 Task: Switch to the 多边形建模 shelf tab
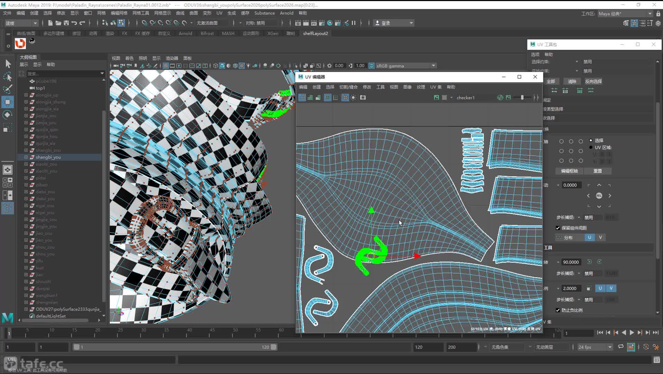coord(54,33)
